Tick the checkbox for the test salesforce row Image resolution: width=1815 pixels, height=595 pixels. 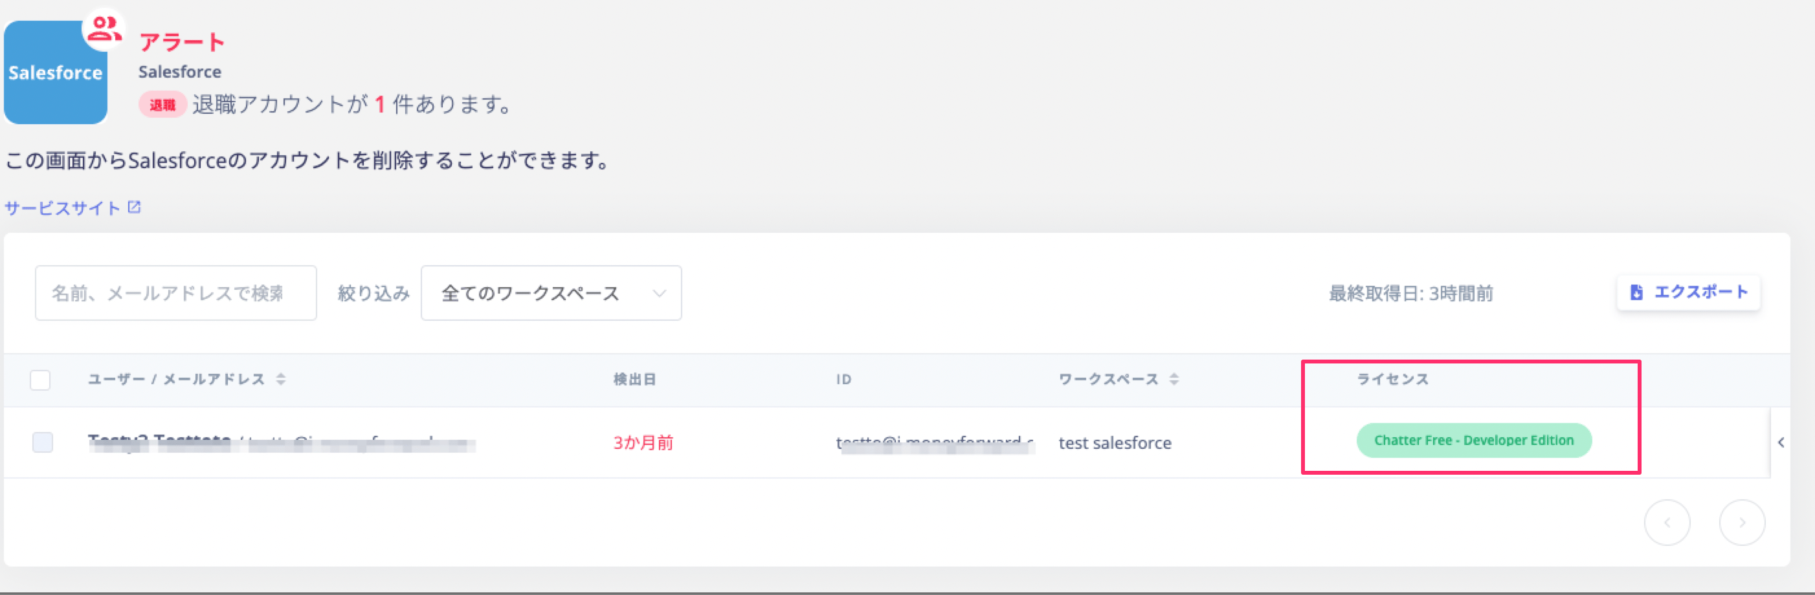coord(42,442)
